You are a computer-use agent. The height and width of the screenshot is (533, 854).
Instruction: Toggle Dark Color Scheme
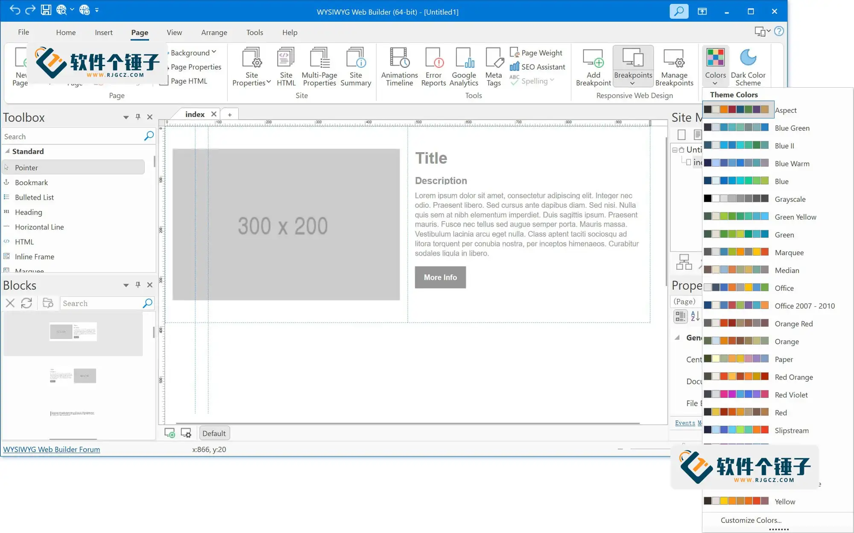coord(748,67)
